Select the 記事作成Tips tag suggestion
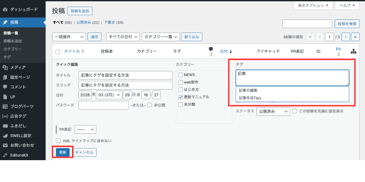 250,98
